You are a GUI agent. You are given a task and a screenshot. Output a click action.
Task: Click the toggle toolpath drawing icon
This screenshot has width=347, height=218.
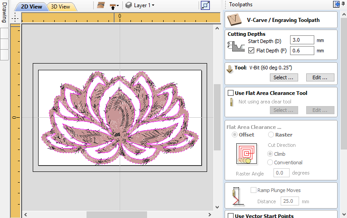(101, 5)
